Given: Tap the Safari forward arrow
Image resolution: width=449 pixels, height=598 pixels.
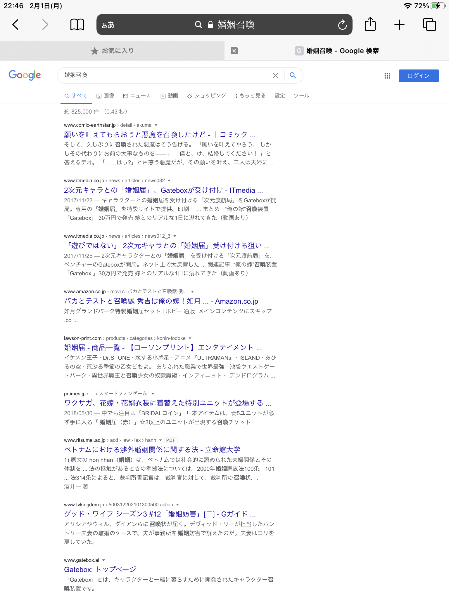Looking at the screenshot, I should point(45,25).
